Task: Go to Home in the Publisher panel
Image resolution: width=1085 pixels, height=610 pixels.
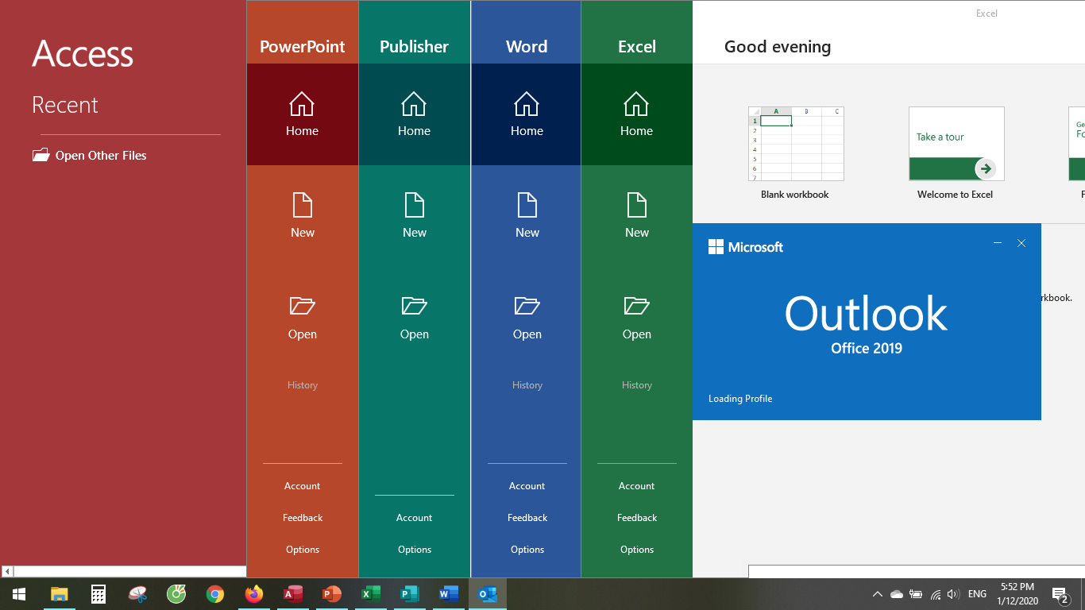Action: pyautogui.click(x=414, y=114)
